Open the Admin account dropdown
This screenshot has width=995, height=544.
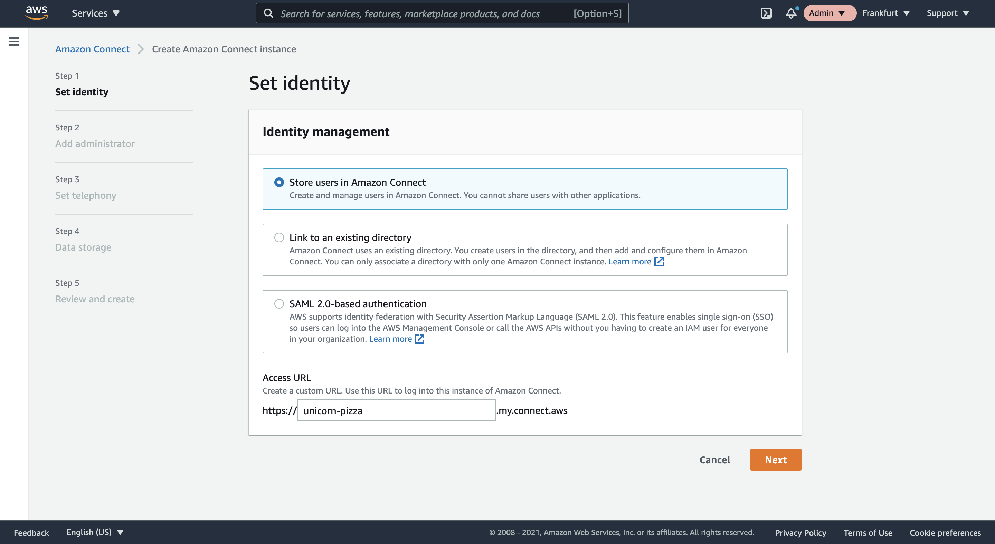[830, 13]
